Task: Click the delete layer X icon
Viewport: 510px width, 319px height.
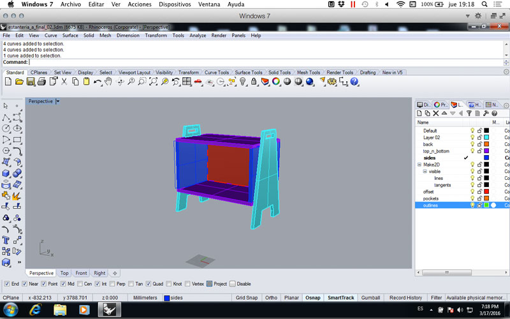Action: point(436,114)
